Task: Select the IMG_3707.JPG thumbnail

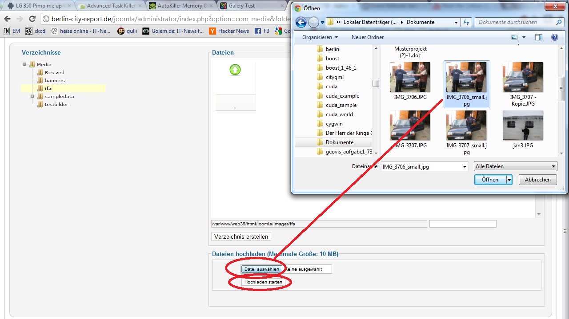Action: [410, 126]
